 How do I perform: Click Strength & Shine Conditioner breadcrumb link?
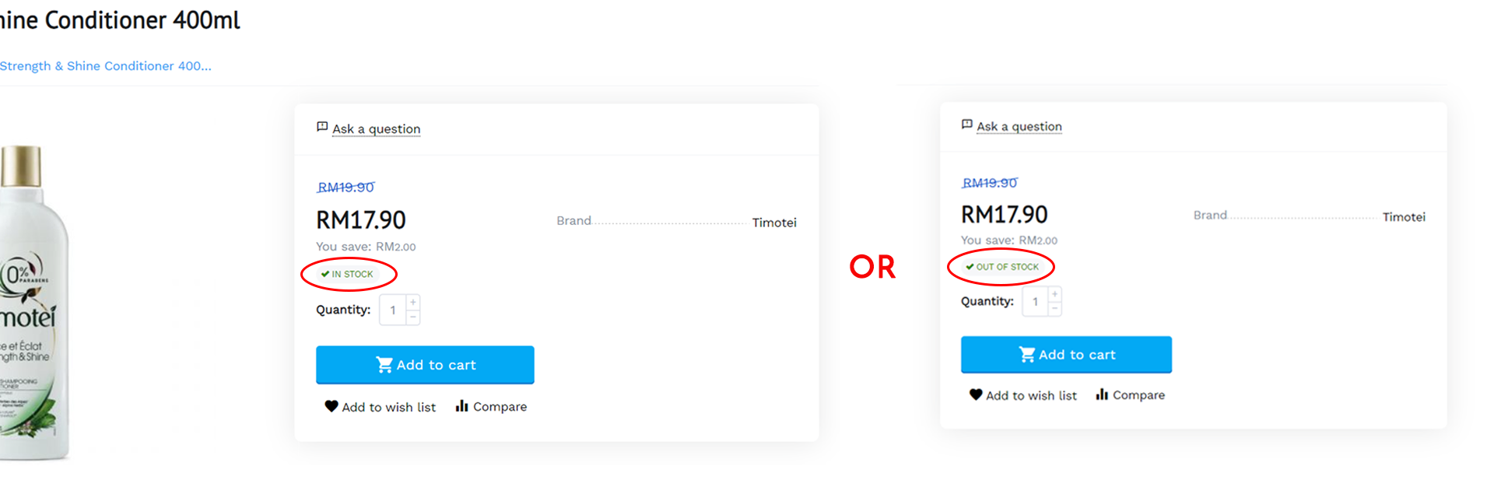105,66
